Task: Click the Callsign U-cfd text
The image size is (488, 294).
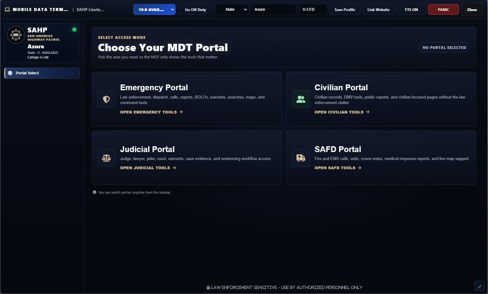Action: 38,57
